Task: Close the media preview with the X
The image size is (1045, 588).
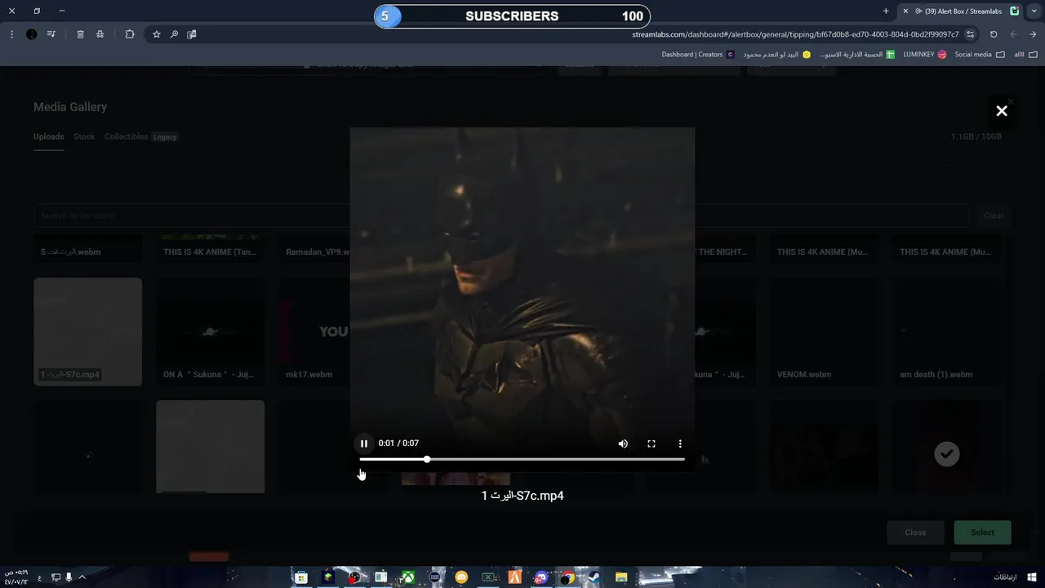Action: [1002, 111]
